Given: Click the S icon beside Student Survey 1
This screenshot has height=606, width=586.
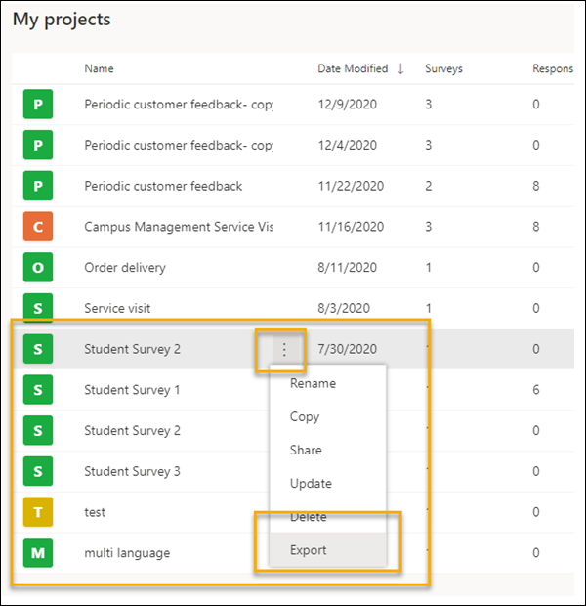Looking at the screenshot, I should (38, 390).
